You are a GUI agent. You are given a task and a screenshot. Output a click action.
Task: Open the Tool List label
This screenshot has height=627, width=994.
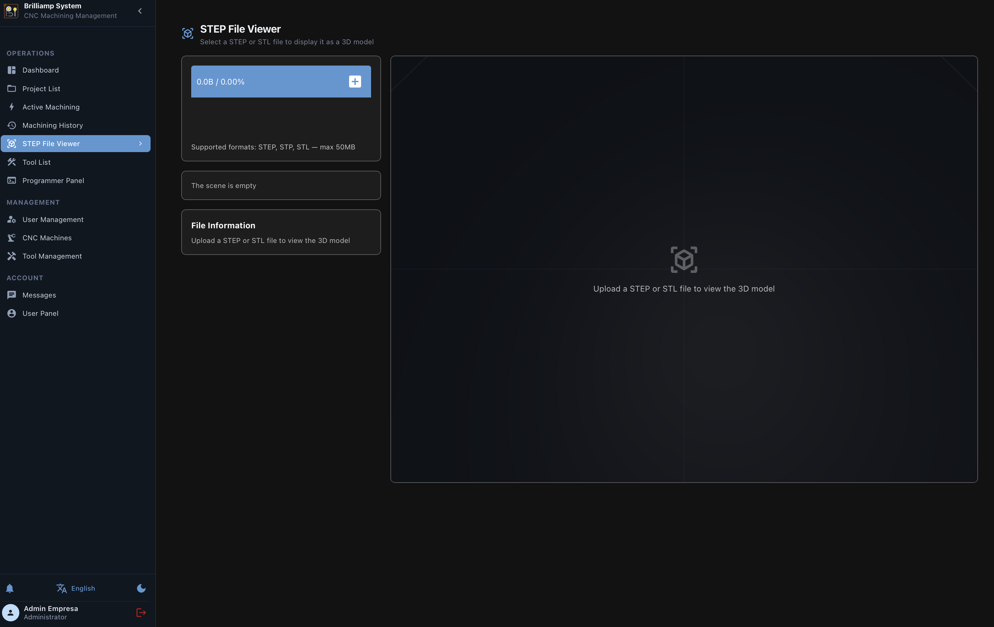36,162
